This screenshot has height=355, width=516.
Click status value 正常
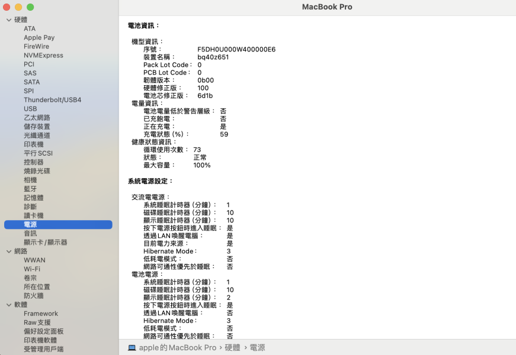coord(200,157)
